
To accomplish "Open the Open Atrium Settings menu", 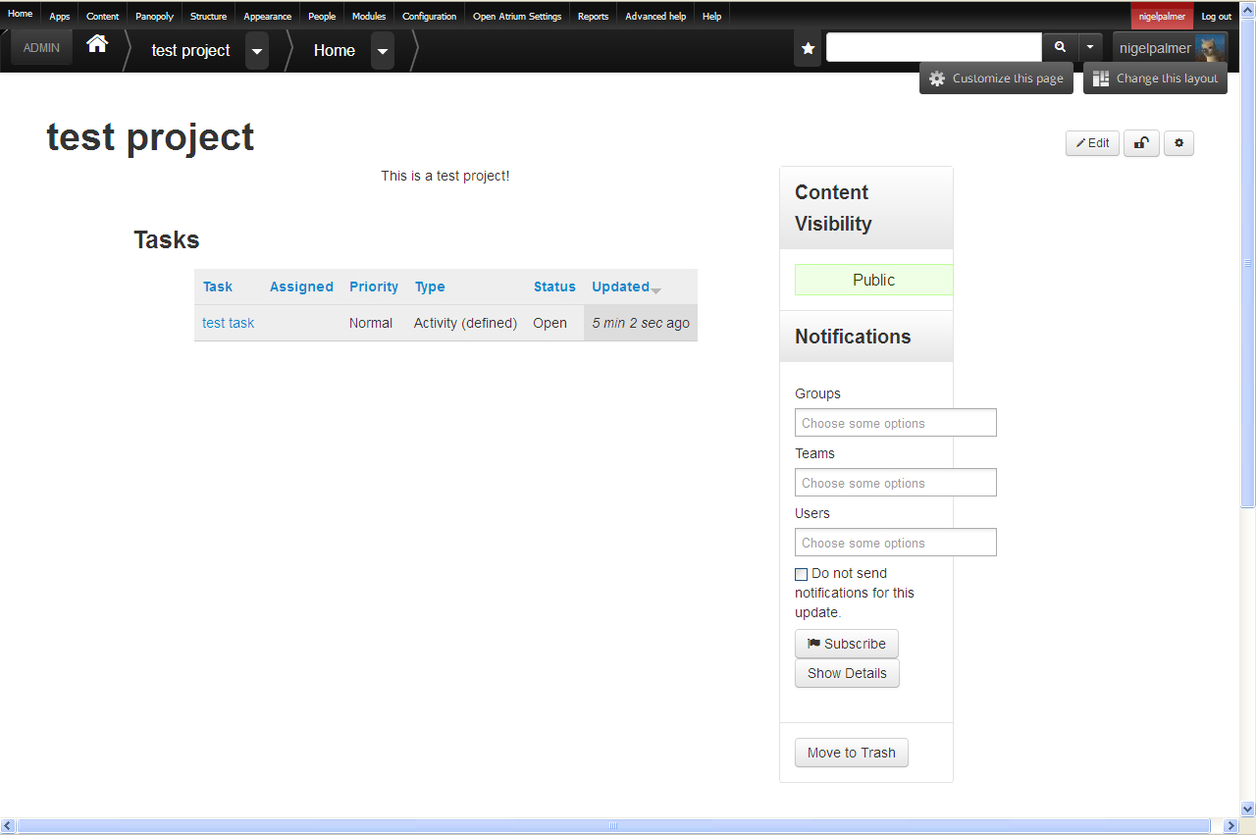I will (517, 16).
